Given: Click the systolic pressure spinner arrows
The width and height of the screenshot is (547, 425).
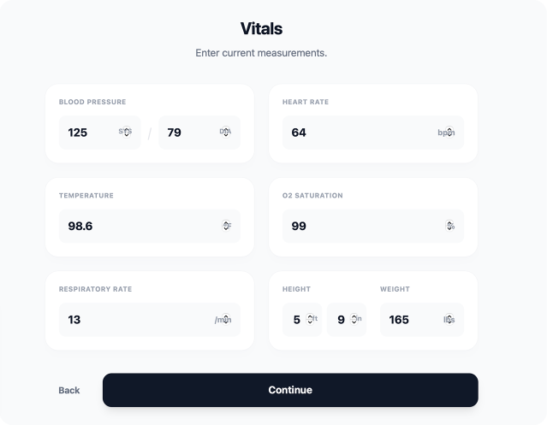Looking at the screenshot, I should coord(127,133).
